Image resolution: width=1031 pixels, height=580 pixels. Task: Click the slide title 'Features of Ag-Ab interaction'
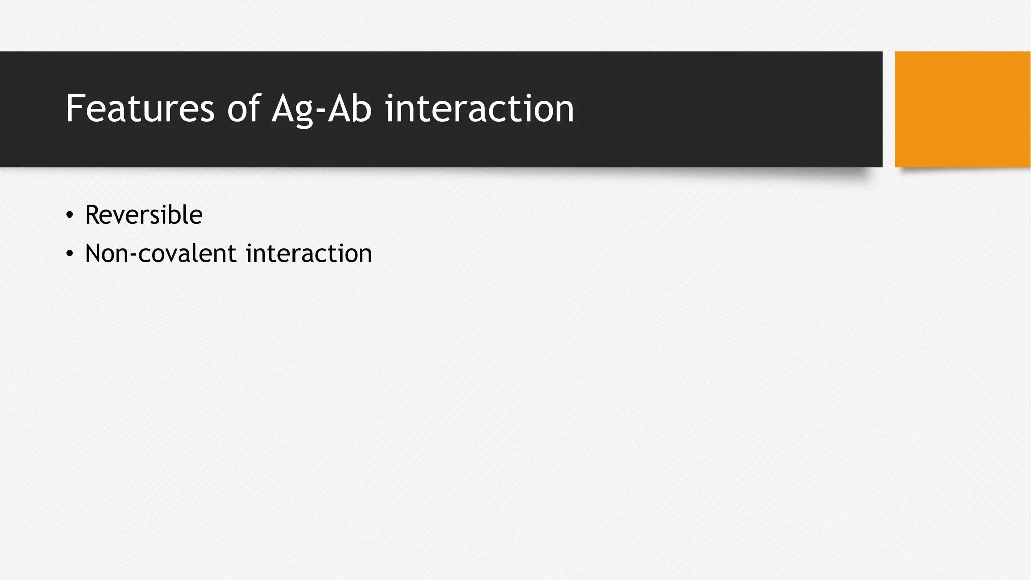tap(320, 108)
